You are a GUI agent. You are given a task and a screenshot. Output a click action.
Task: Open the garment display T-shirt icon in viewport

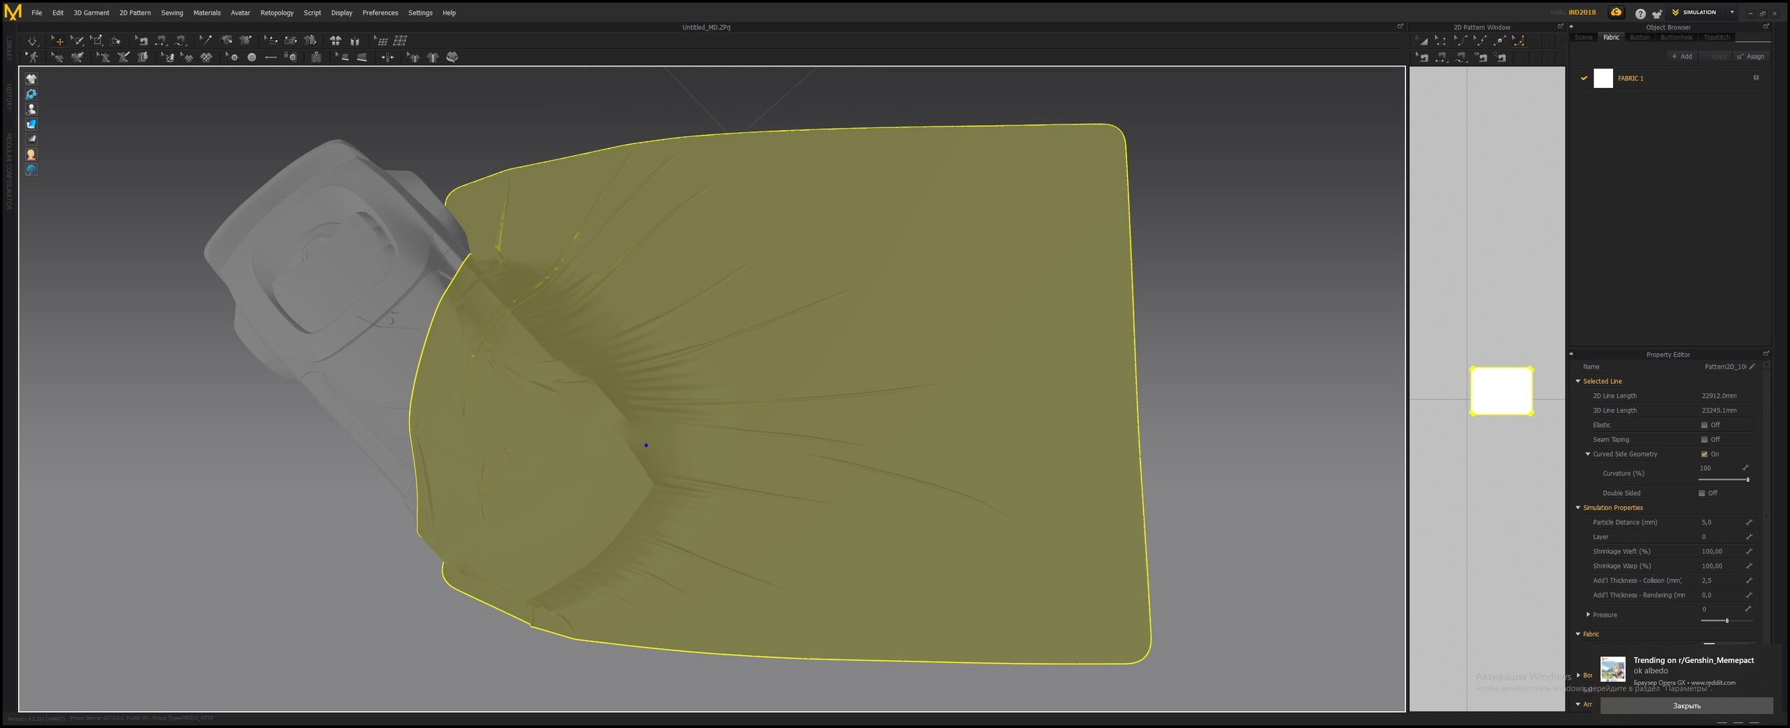[31, 79]
